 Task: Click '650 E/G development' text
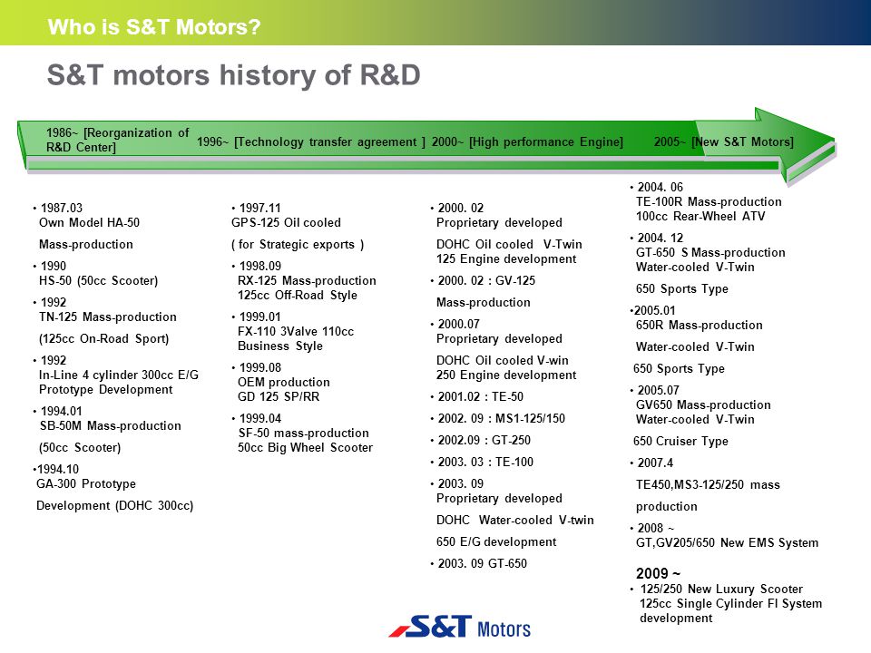tap(496, 542)
